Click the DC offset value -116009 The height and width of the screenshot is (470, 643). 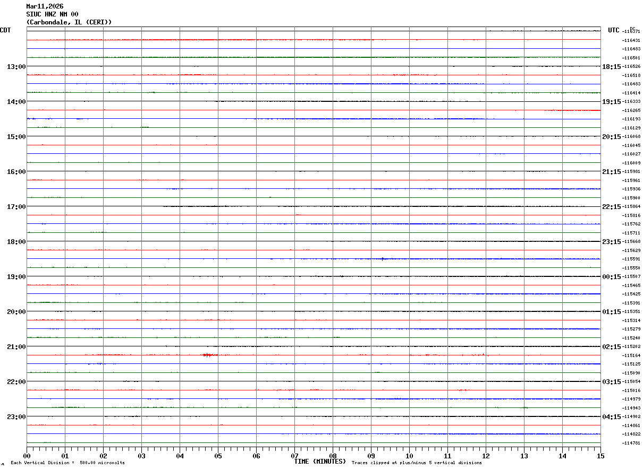point(631,163)
